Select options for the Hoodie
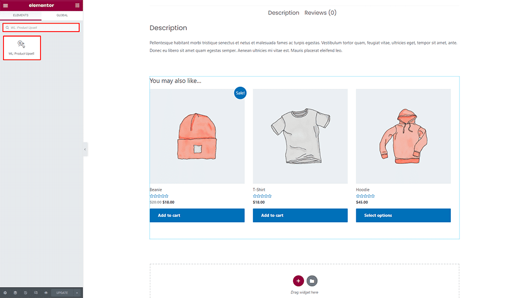The width and height of the screenshot is (526, 298). click(x=403, y=215)
